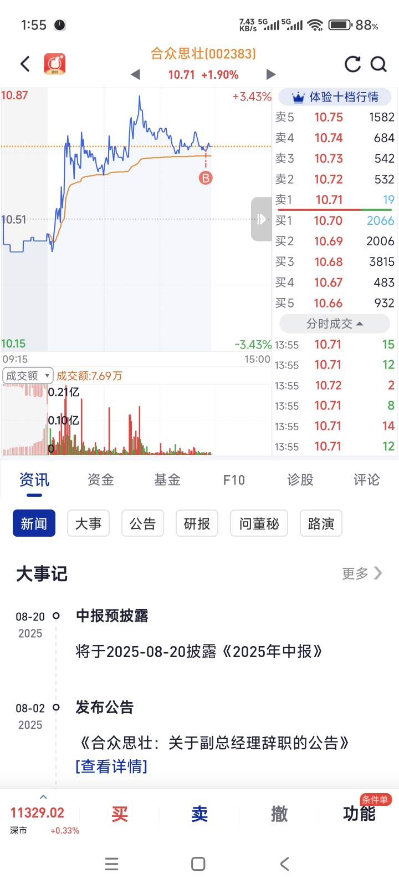Viewport: 399px width, 888px height.
Task: Expand chart using the side arrow handle
Action: [261, 219]
